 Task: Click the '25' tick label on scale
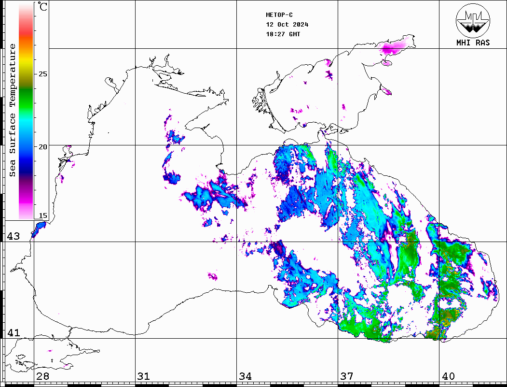click(42, 74)
